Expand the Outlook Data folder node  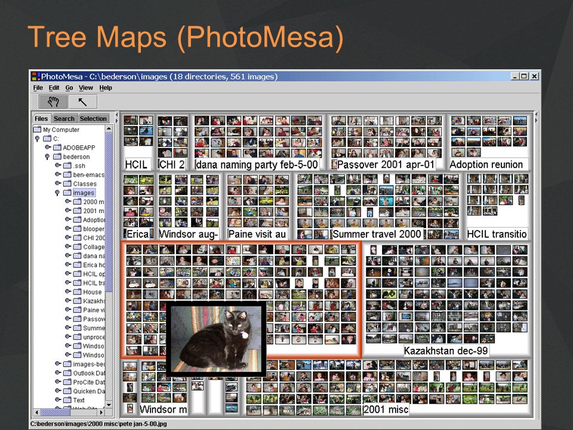(58, 373)
